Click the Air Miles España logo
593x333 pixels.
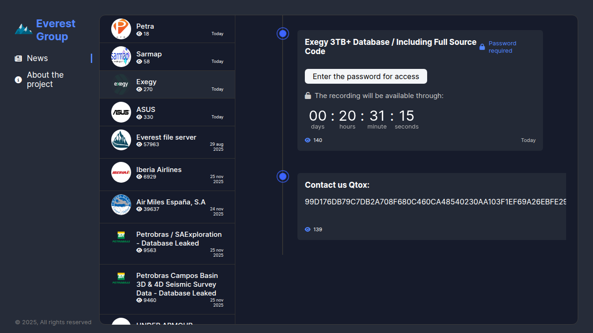coord(121,205)
